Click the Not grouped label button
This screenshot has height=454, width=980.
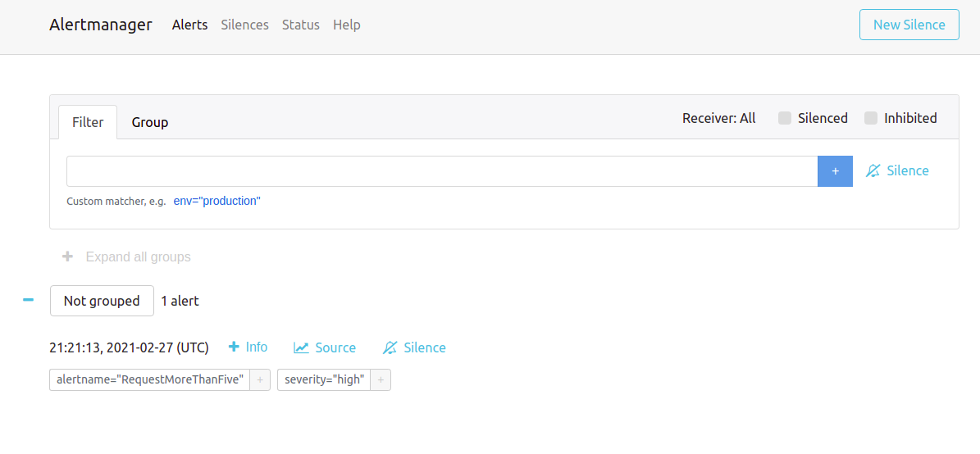point(102,301)
